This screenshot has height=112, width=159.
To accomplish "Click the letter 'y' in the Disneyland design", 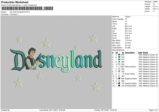I will pyautogui.click(x=67, y=63).
